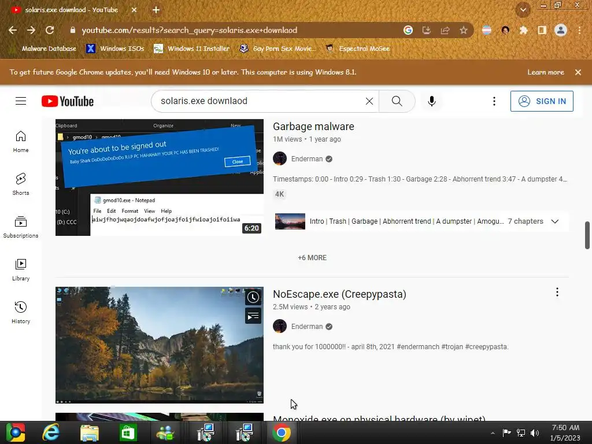Open Subscriptions in the sidebar
The width and height of the screenshot is (592, 444).
pos(21,227)
